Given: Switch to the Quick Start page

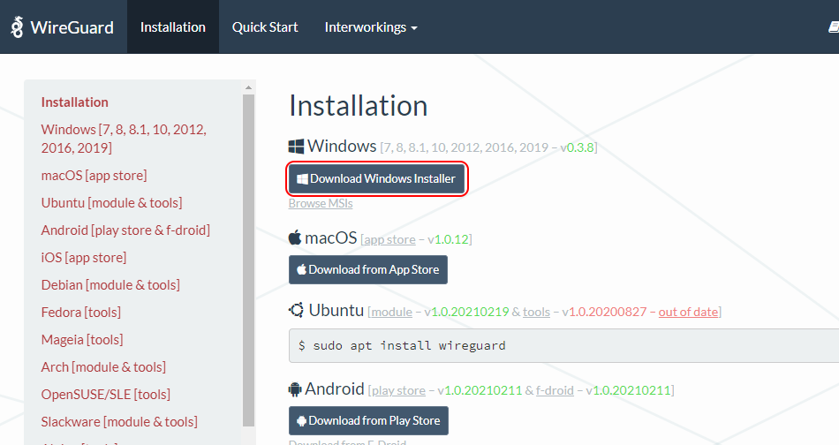Looking at the screenshot, I should (265, 27).
